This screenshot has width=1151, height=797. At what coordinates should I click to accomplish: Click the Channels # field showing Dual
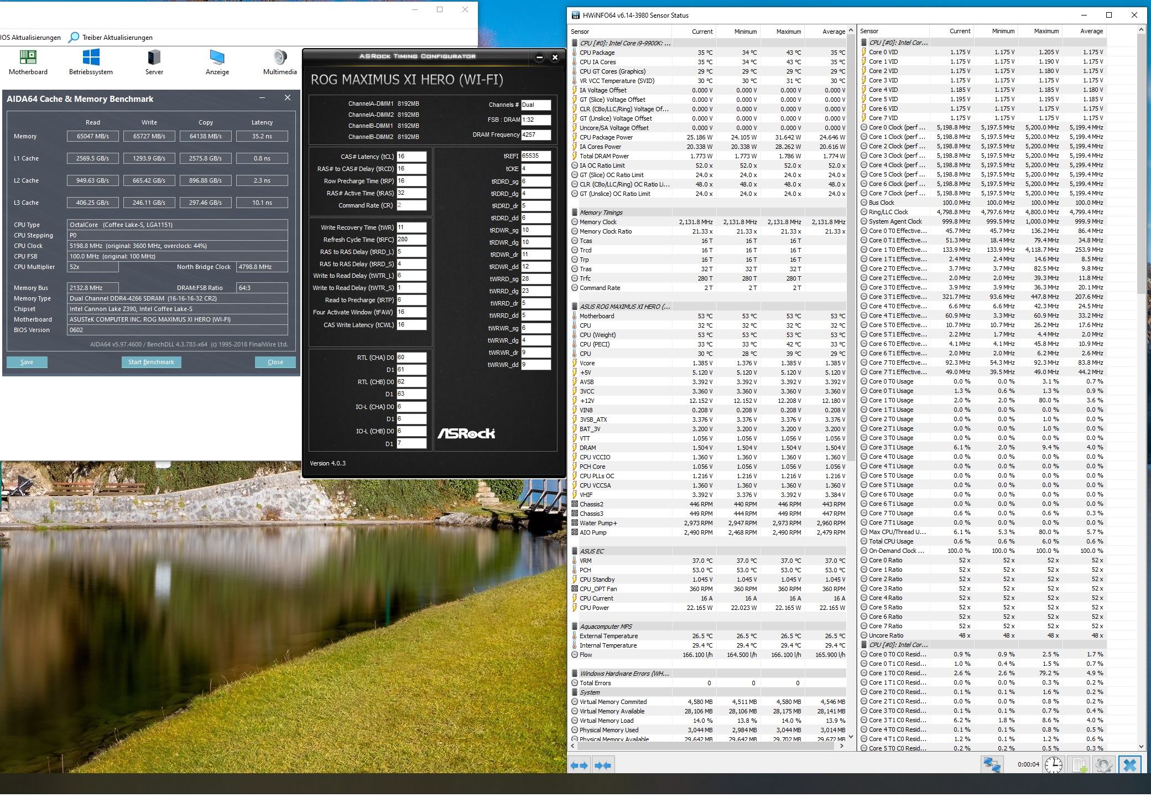click(x=535, y=105)
